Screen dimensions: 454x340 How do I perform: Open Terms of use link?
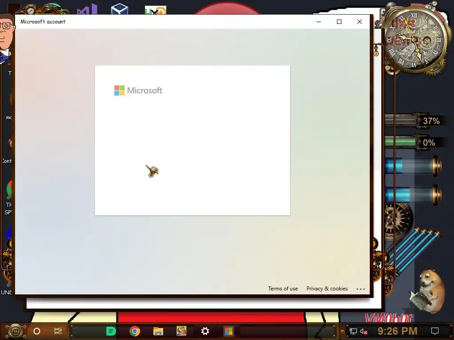click(x=283, y=289)
